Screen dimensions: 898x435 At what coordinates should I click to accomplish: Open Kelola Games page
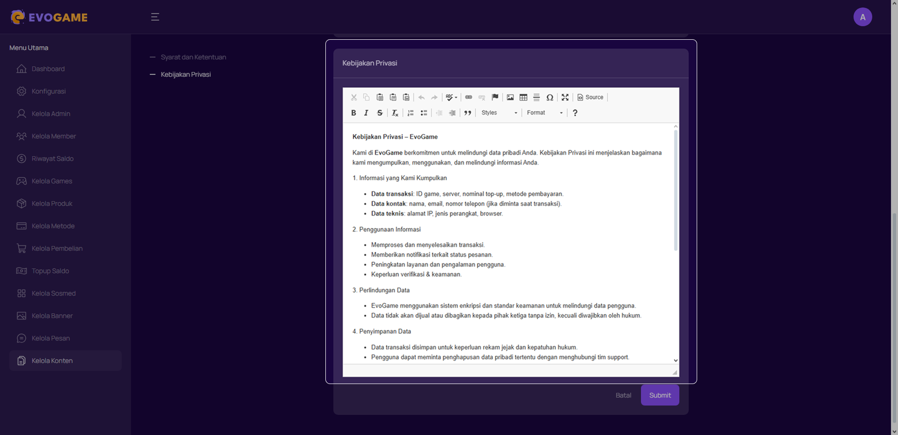point(66,181)
